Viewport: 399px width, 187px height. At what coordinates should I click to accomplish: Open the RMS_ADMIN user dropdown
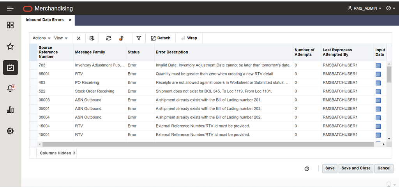pyautogui.click(x=364, y=9)
